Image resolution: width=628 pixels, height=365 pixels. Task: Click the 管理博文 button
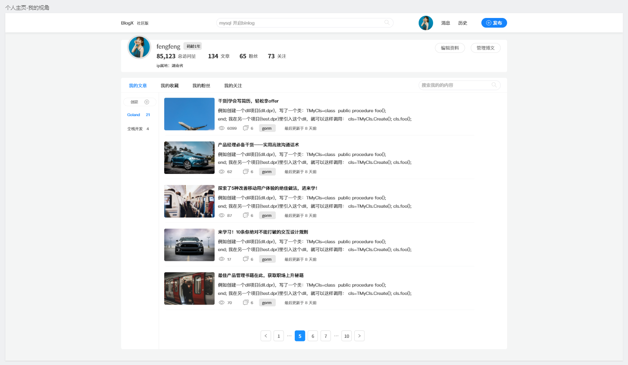coord(485,48)
